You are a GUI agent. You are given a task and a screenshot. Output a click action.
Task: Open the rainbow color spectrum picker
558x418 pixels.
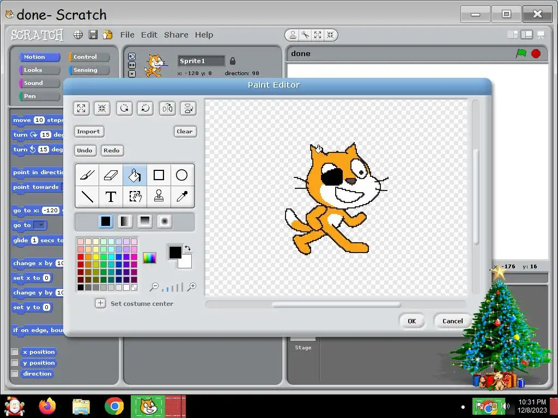(149, 257)
